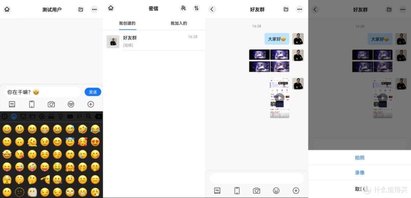Pick the dotted line face emoji
This screenshot has width=411, height=198.
(x=20, y=192)
